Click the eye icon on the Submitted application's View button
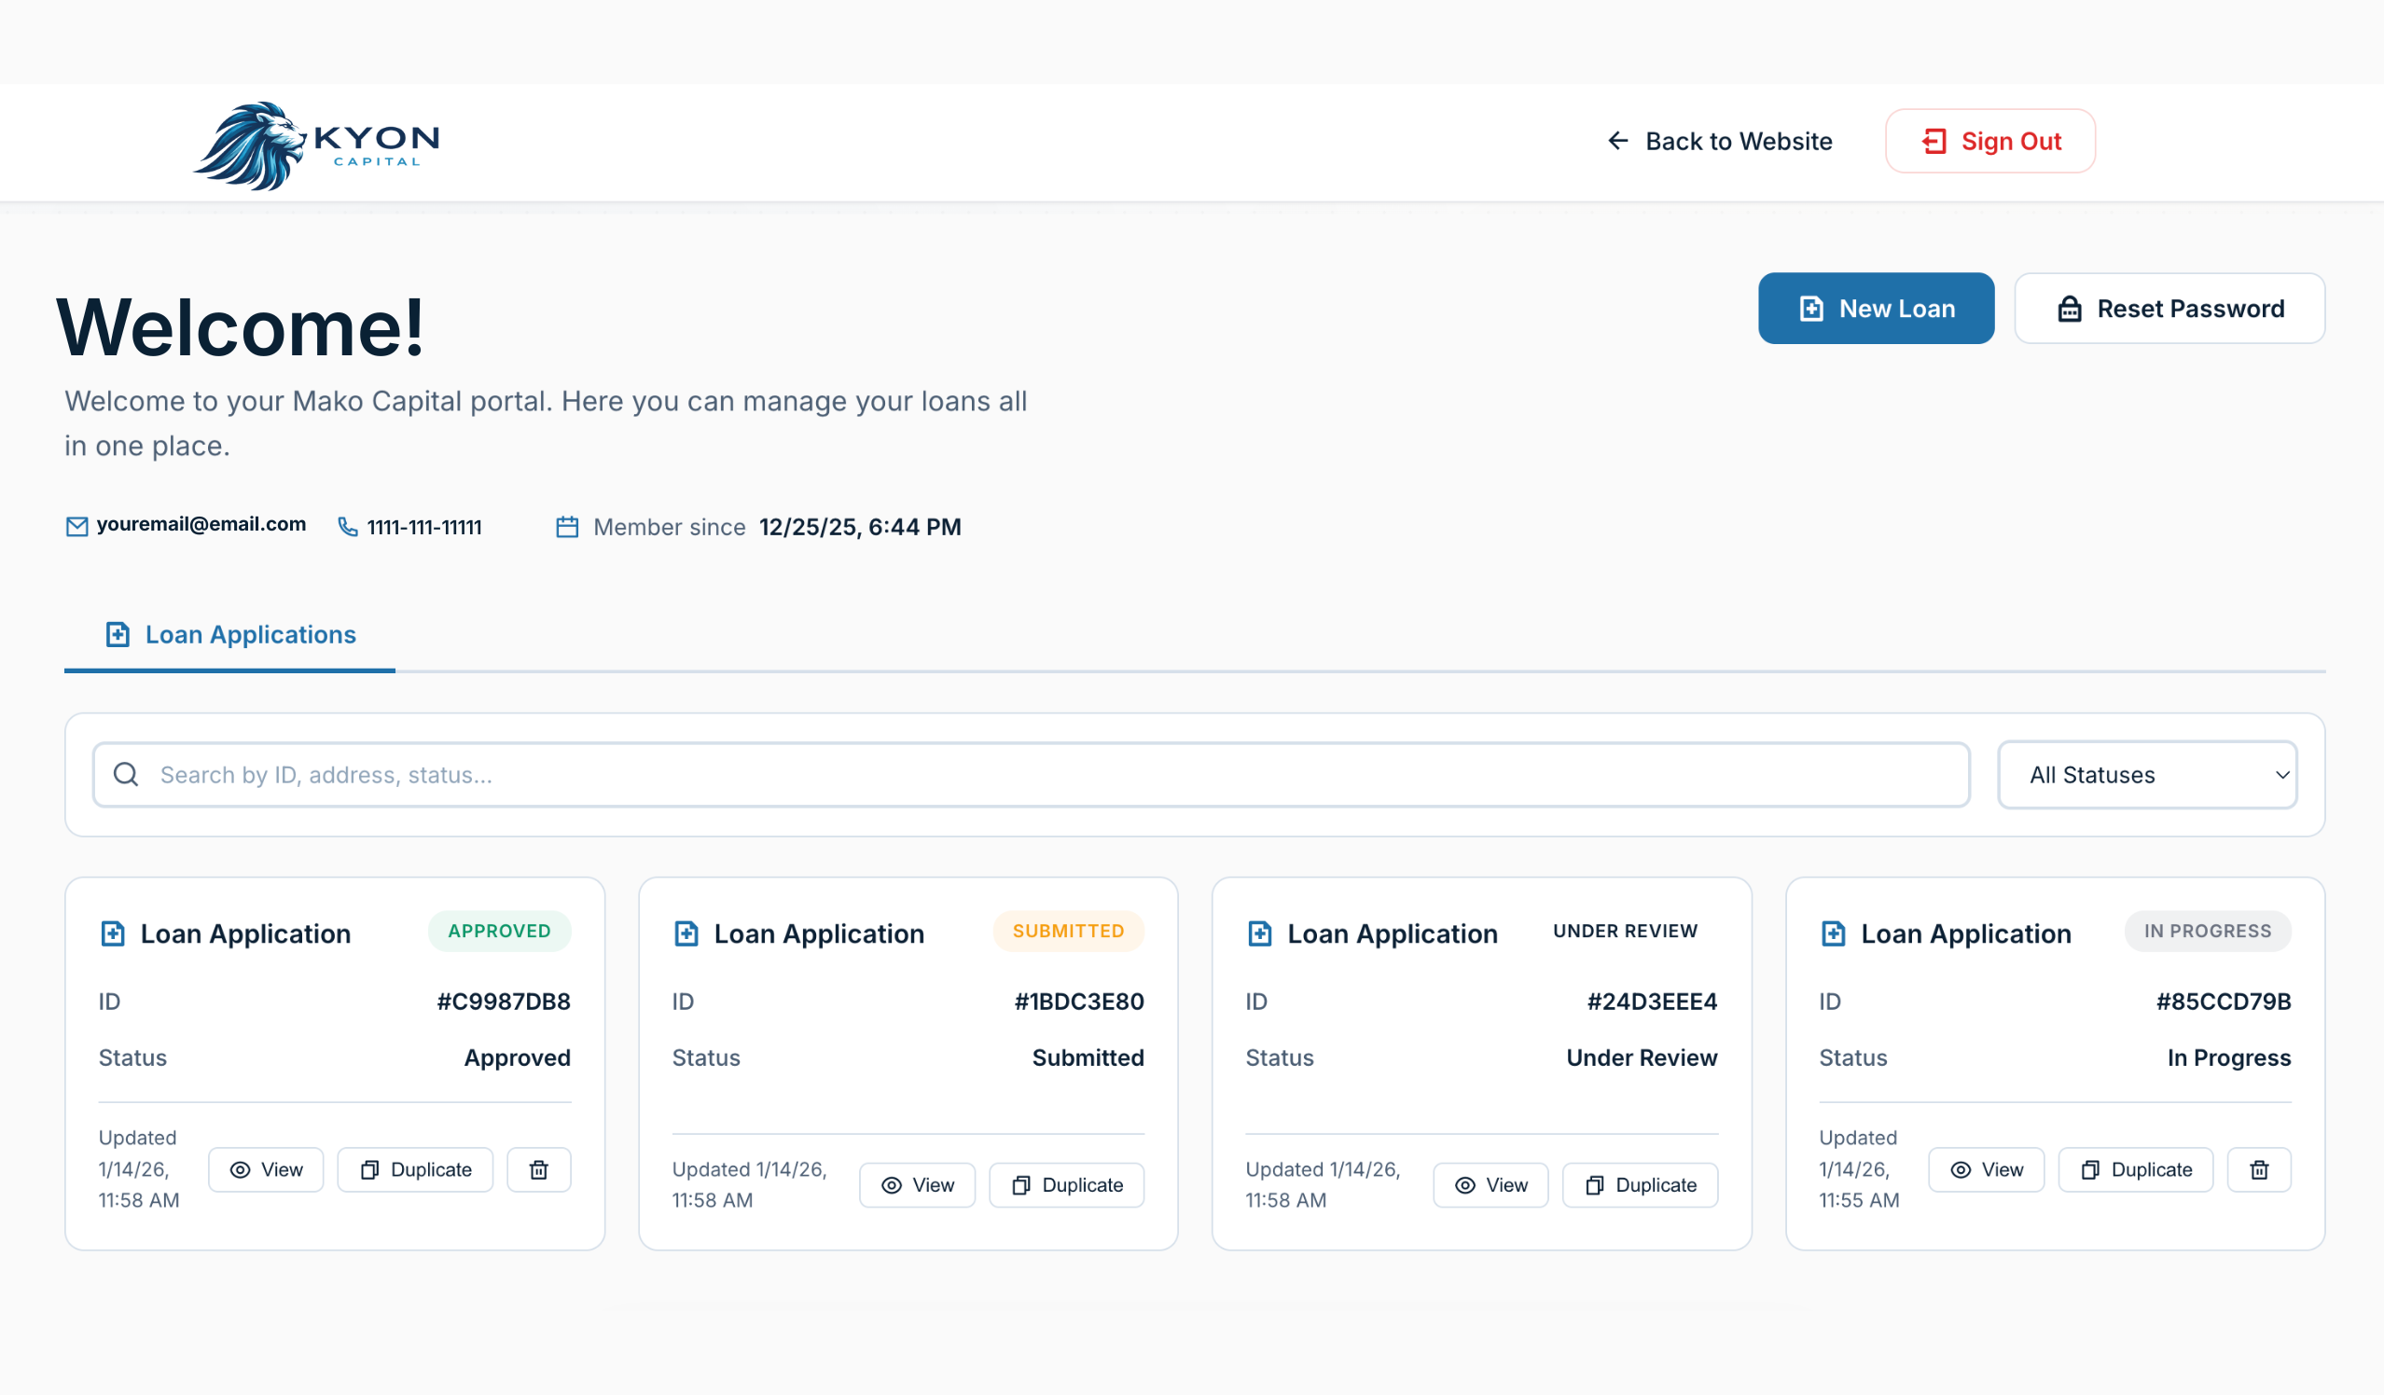 pyautogui.click(x=890, y=1184)
